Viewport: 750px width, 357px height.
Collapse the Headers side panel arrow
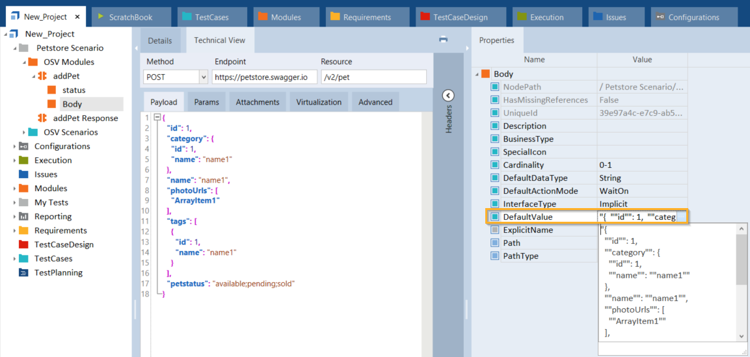tap(448, 96)
